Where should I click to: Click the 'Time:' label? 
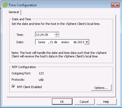click(20, 35)
